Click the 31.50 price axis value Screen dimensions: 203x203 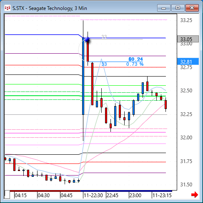coord(186,185)
